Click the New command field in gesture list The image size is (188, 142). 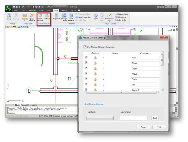[x=145, y=58]
